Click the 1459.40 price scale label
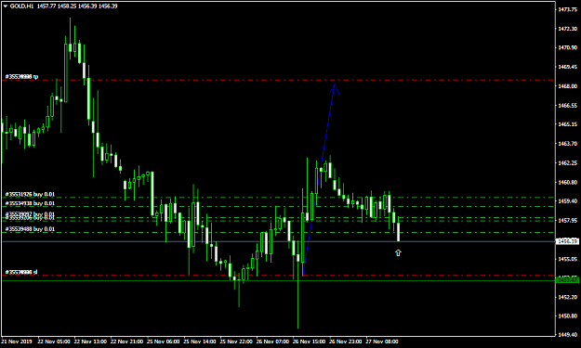 568,201
